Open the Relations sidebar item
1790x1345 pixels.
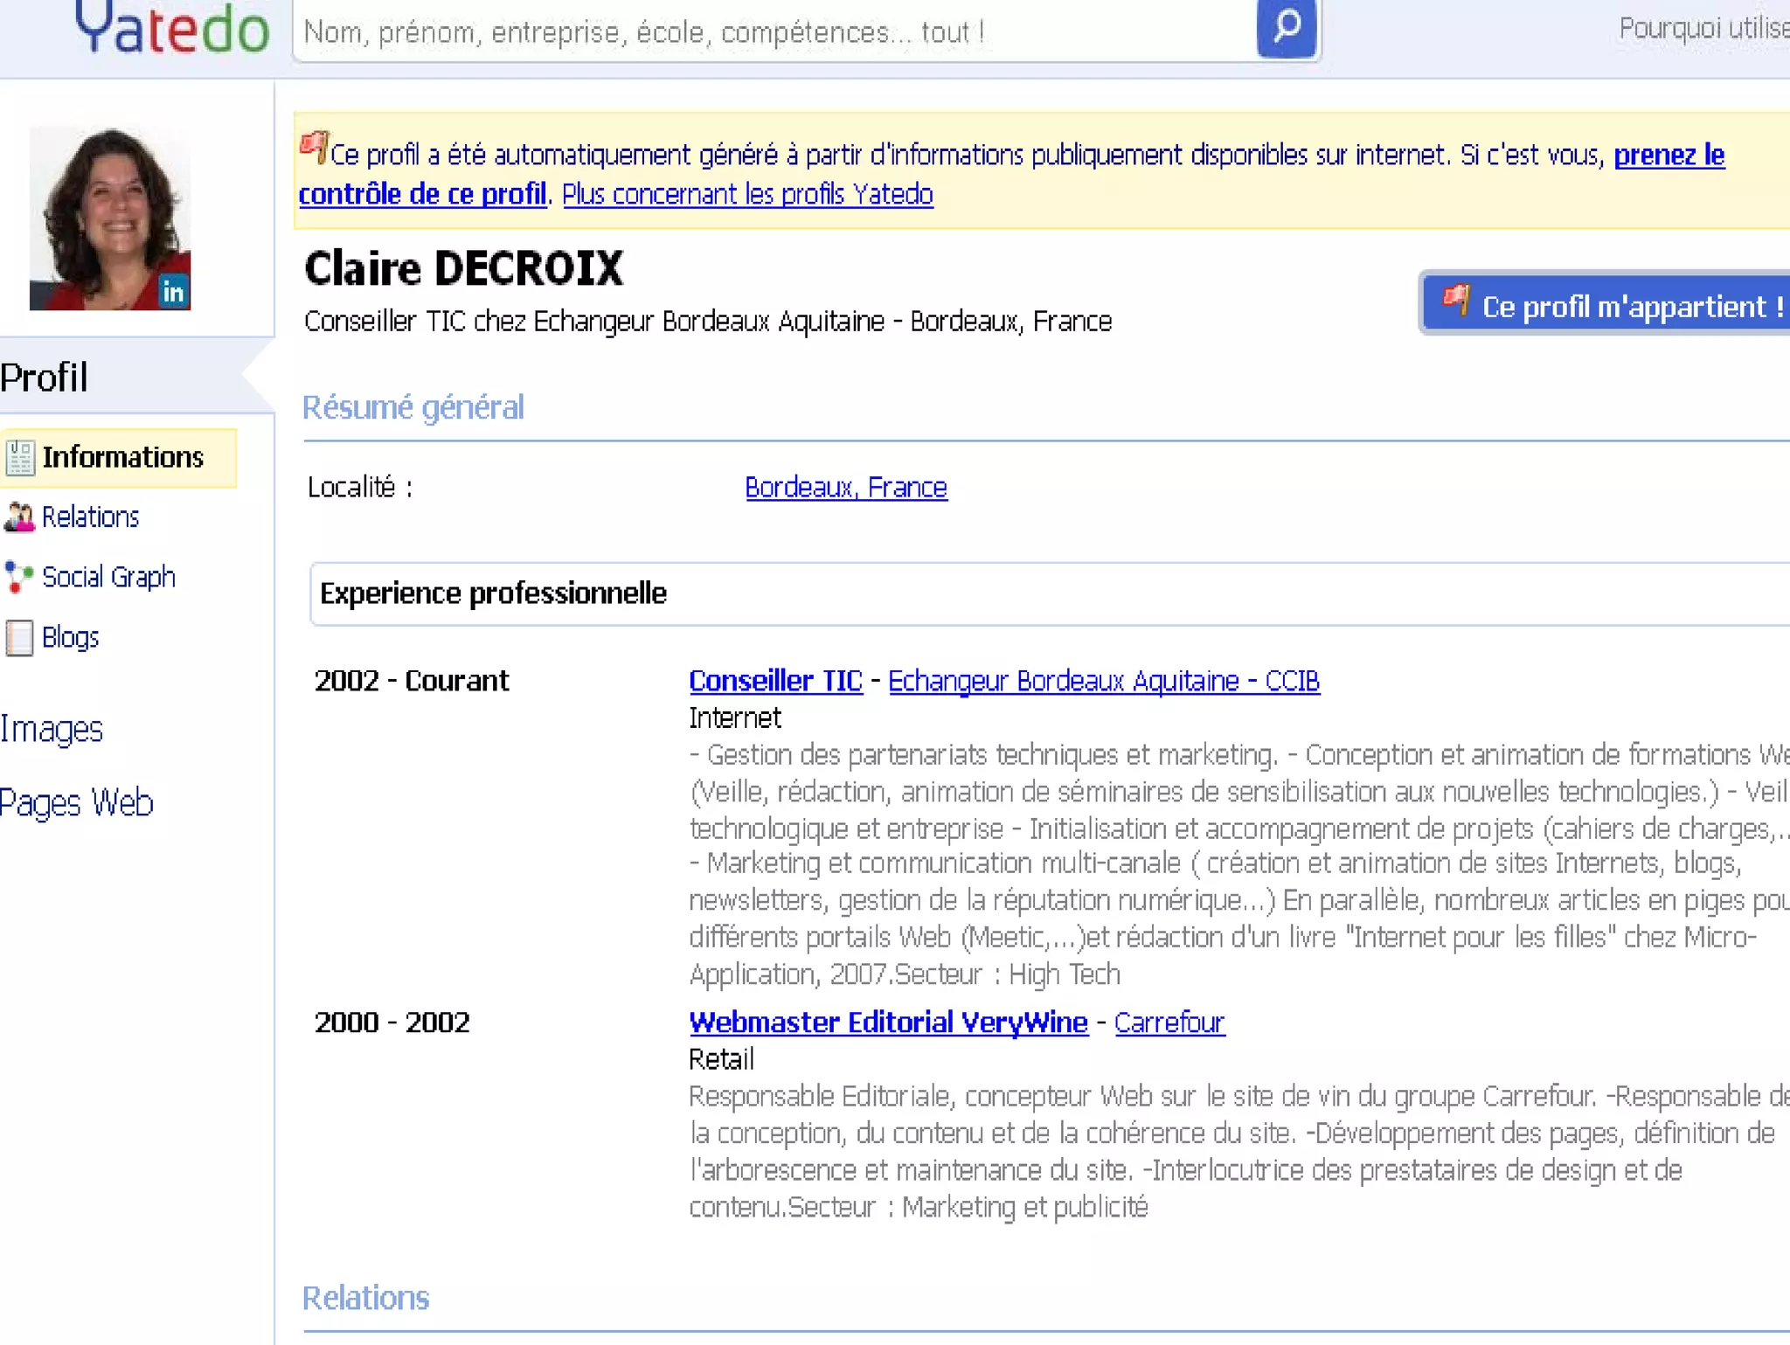(x=90, y=517)
